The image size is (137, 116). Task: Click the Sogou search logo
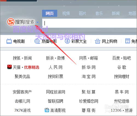[x=21, y=22]
